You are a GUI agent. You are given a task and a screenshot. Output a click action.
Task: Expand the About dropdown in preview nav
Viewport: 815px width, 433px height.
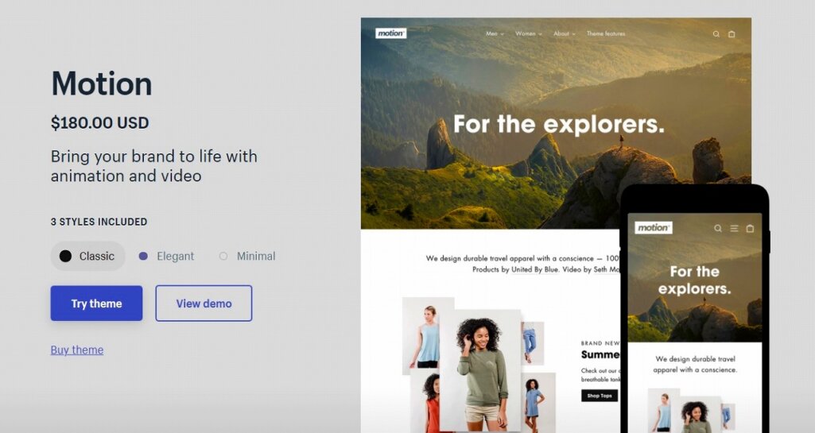click(565, 33)
